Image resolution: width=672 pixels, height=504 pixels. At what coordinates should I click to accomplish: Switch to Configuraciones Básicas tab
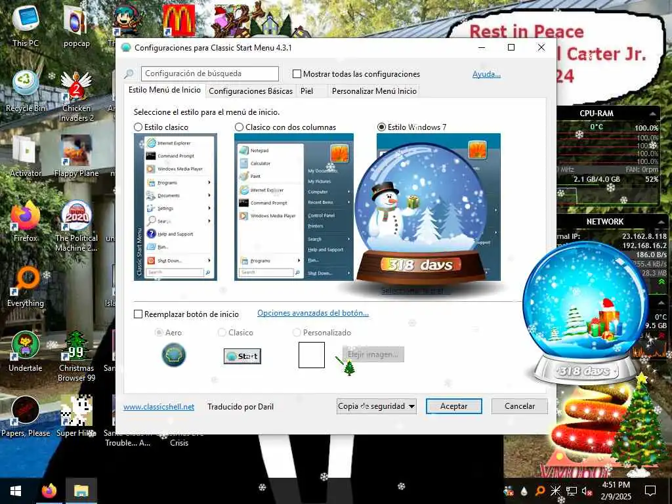(251, 91)
